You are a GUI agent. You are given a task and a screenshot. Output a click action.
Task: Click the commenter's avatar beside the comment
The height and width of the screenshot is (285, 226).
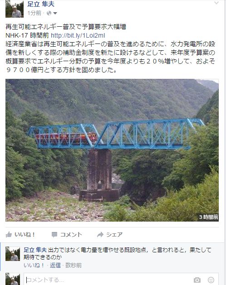pyautogui.click(x=13, y=254)
